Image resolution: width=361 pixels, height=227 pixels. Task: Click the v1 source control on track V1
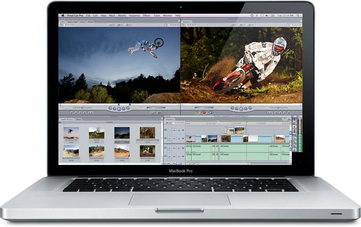(169, 138)
